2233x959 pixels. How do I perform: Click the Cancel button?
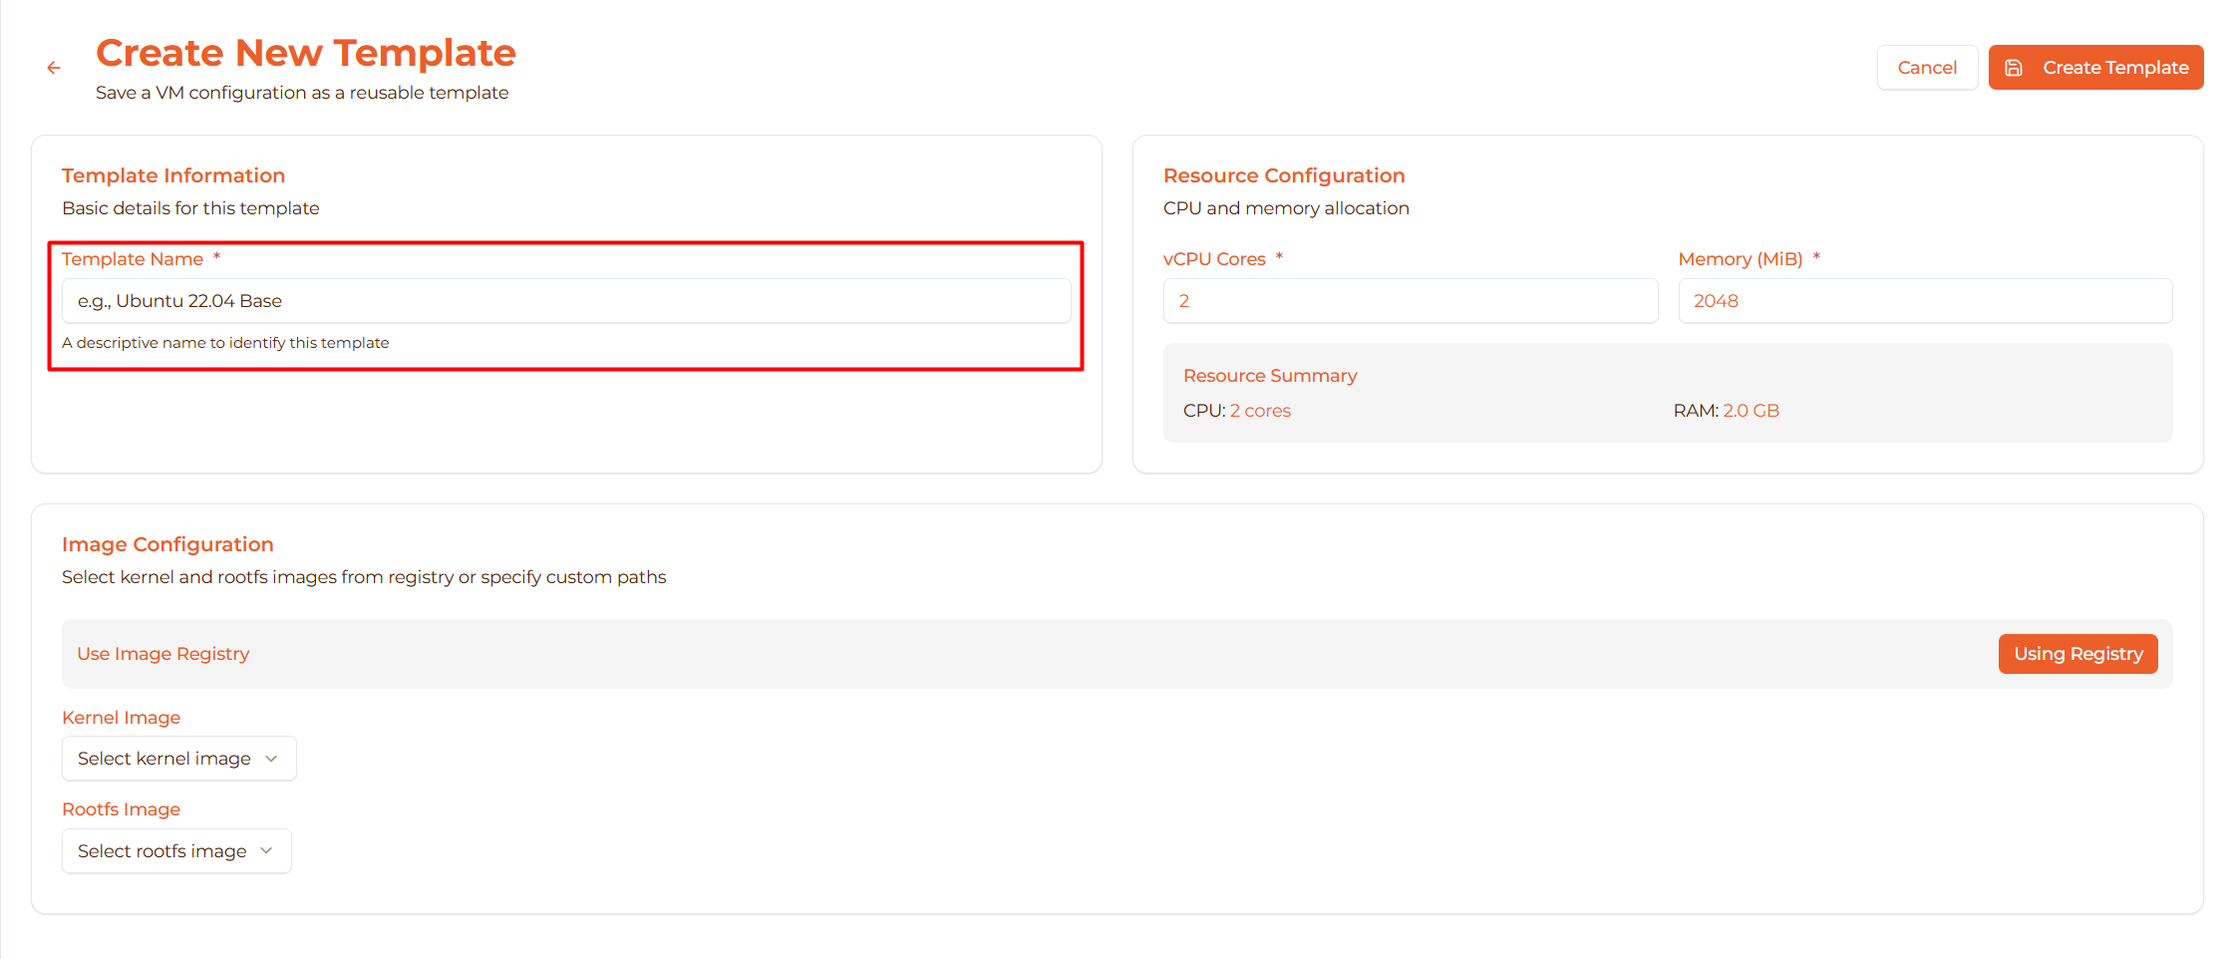click(x=1927, y=67)
